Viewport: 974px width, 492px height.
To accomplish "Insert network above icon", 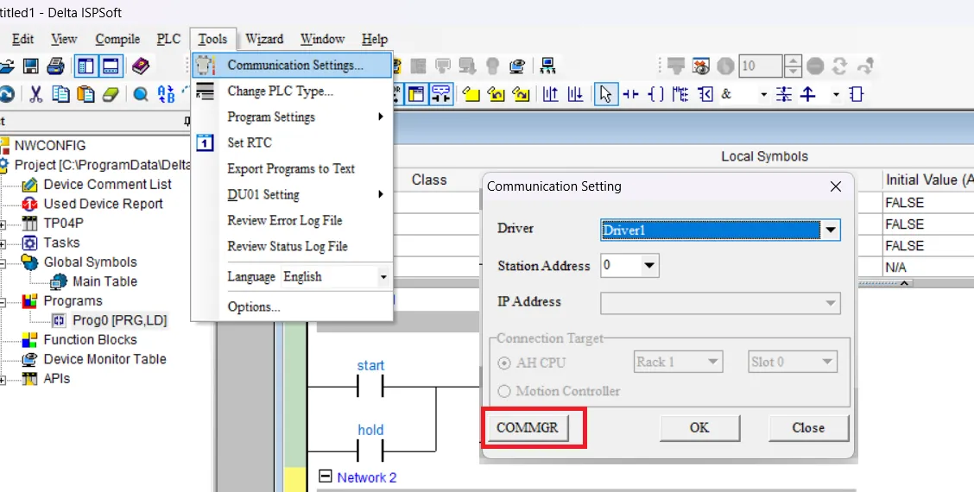I will coord(550,94).
